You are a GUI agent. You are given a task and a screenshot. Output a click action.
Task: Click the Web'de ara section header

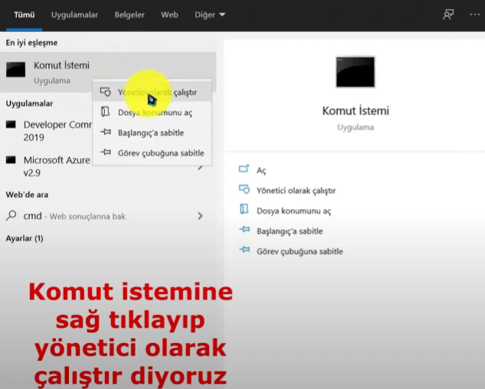coord(27,194)
